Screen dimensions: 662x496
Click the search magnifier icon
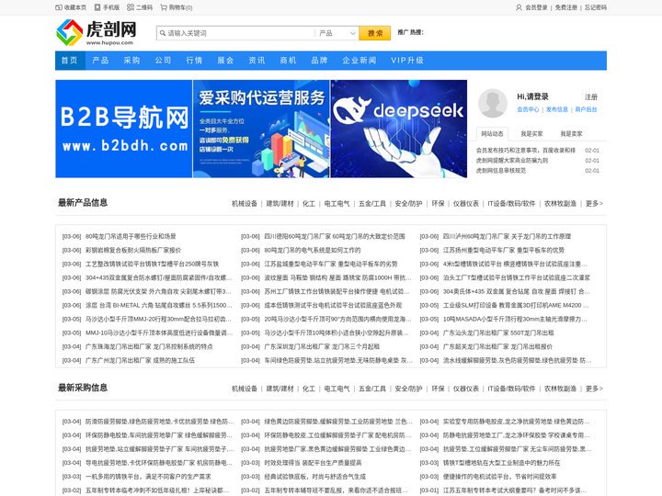coord(163,33)
